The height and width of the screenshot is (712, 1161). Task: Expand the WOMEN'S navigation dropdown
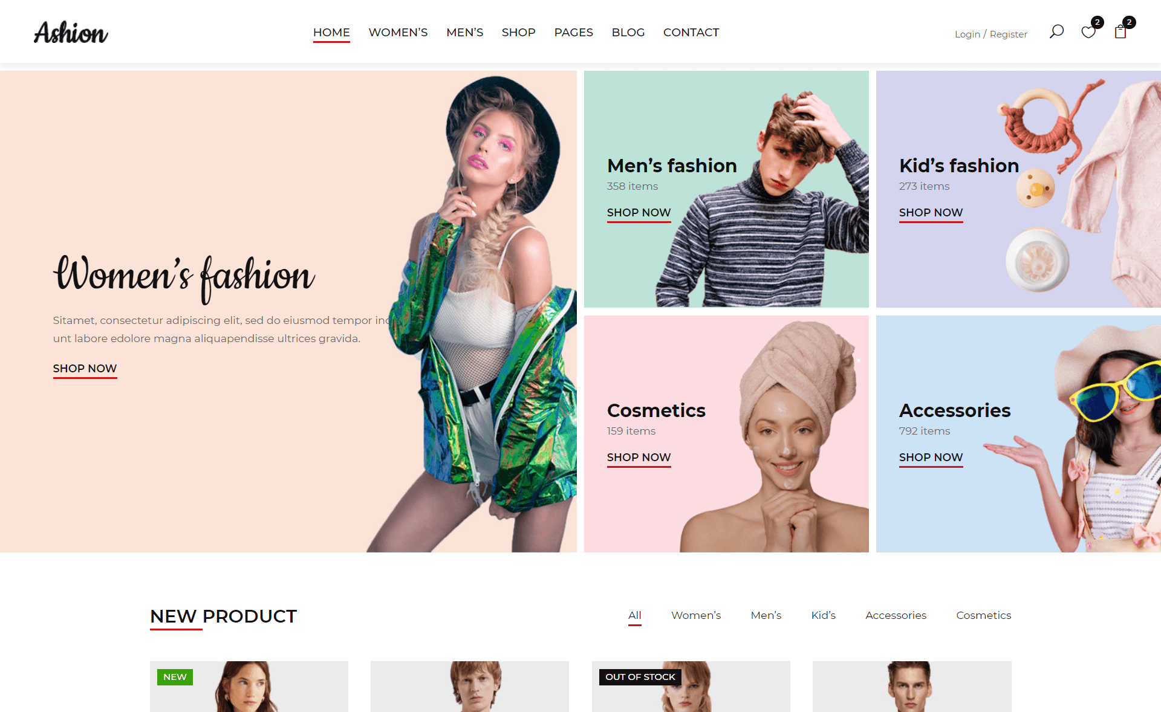click(397, 32)
